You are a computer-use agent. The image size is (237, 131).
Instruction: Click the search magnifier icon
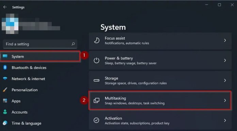coord(73,44)
